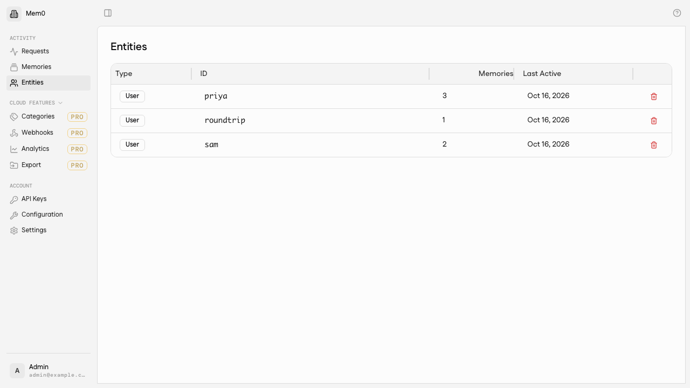Viewport: 690px width, 388px height.
Task: Click the Analytics chart icon
Action: coord(14,149)
